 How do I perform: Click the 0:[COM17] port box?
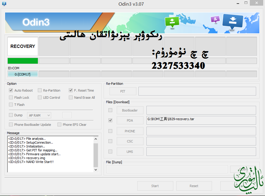click(23, 74)
